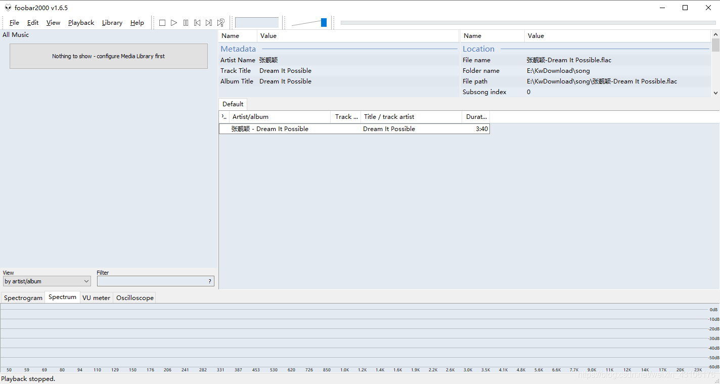Select the All Music library heading
Viewport: 720px width, 384px height.
click(16, 35)
